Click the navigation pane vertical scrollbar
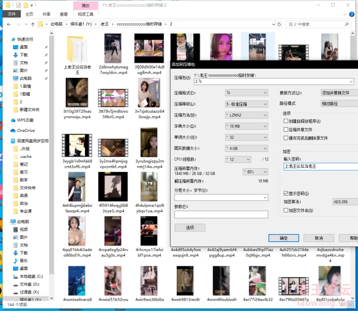The width and height of the screenshot is (358, 311). click(51, 157)
